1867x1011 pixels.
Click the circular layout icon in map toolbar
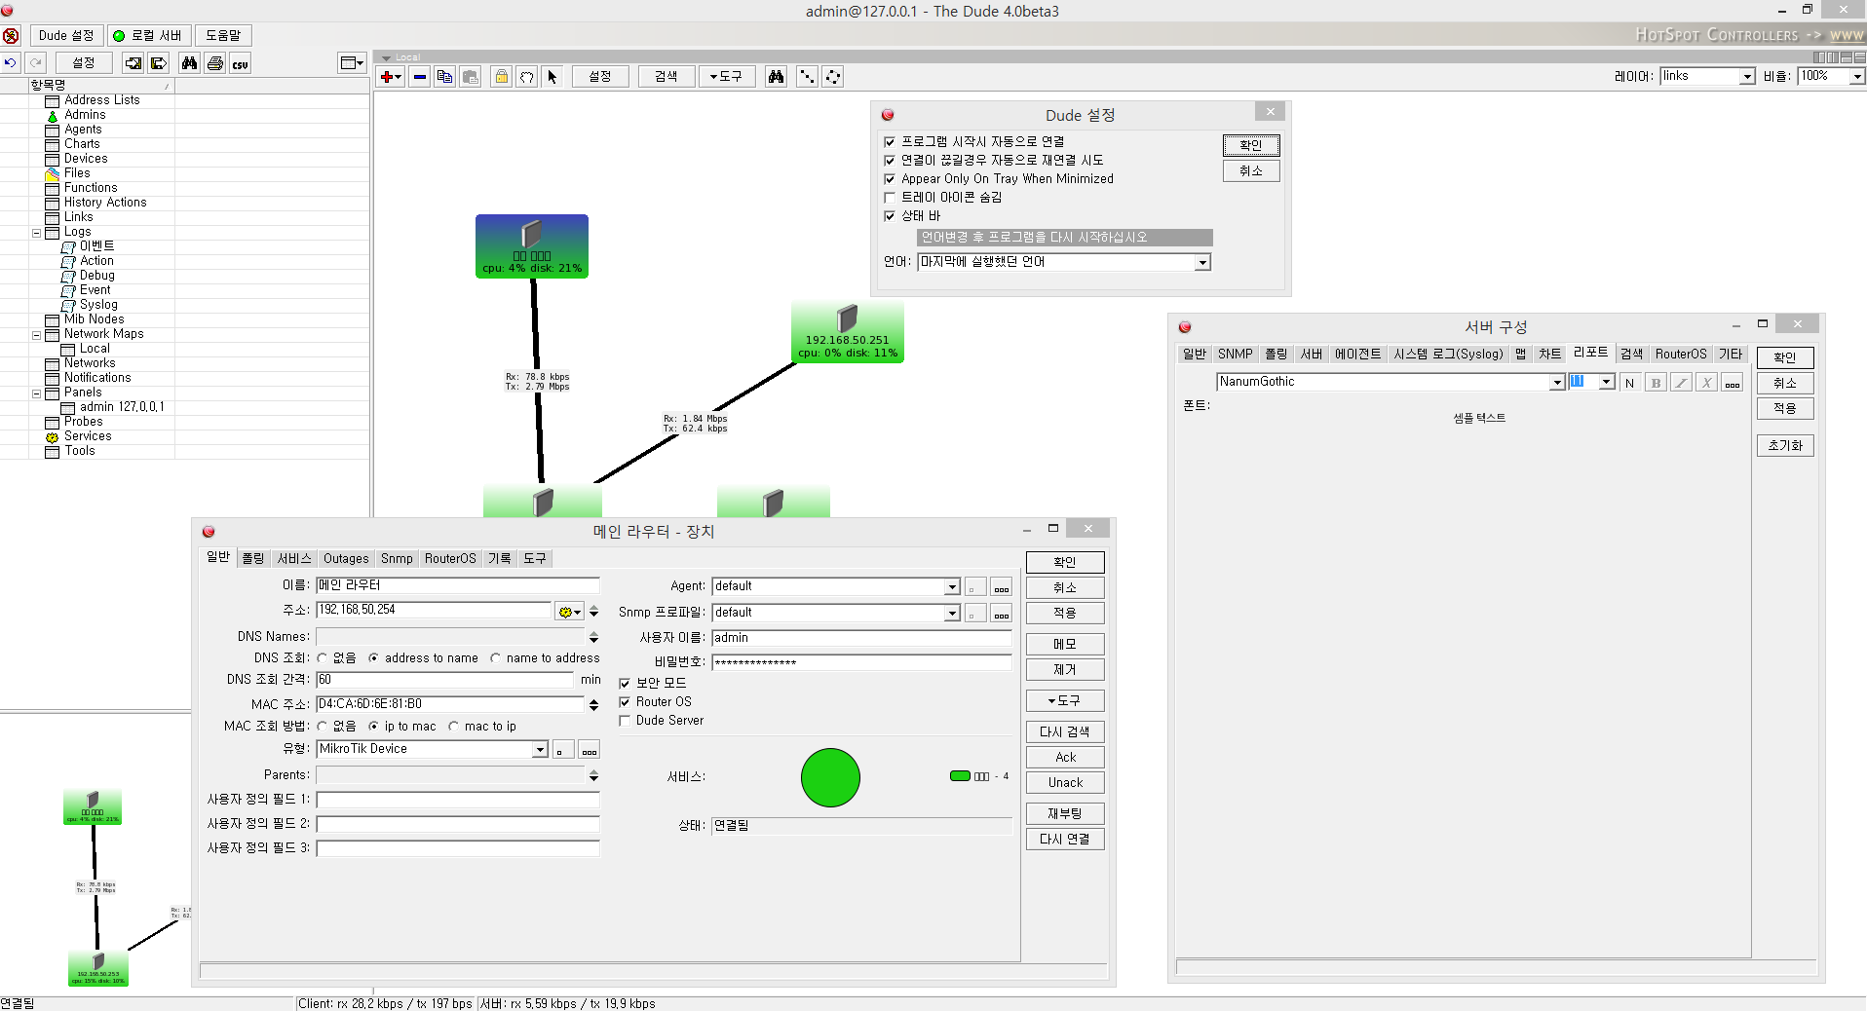coord(833,76)
